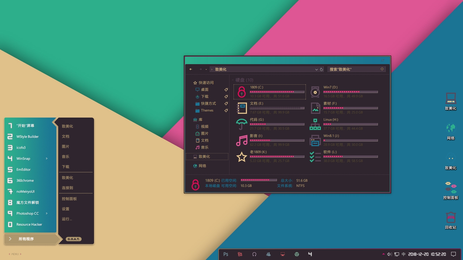Image resolution: width=463 pixels, height=260 pixels.
Task: Open the 回收站 desktop icon
Action: coord(451,218)
